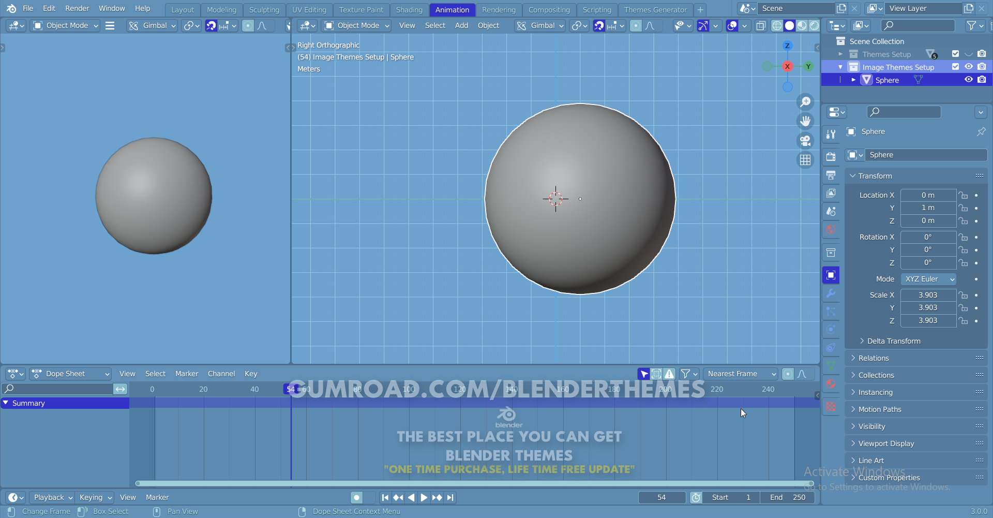Collapse the Transform panel

point(916,176)
